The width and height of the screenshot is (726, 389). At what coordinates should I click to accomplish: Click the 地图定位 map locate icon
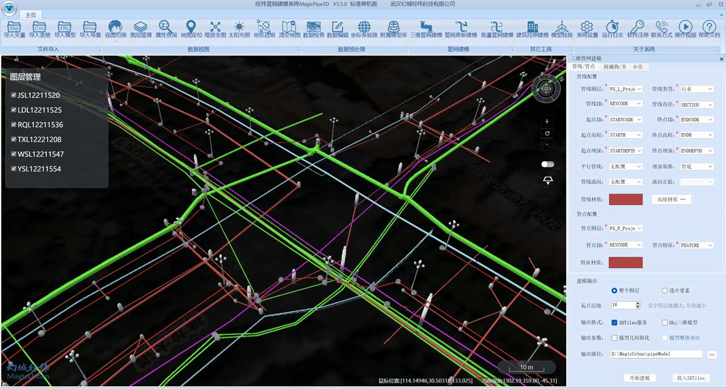click(191, 29)
